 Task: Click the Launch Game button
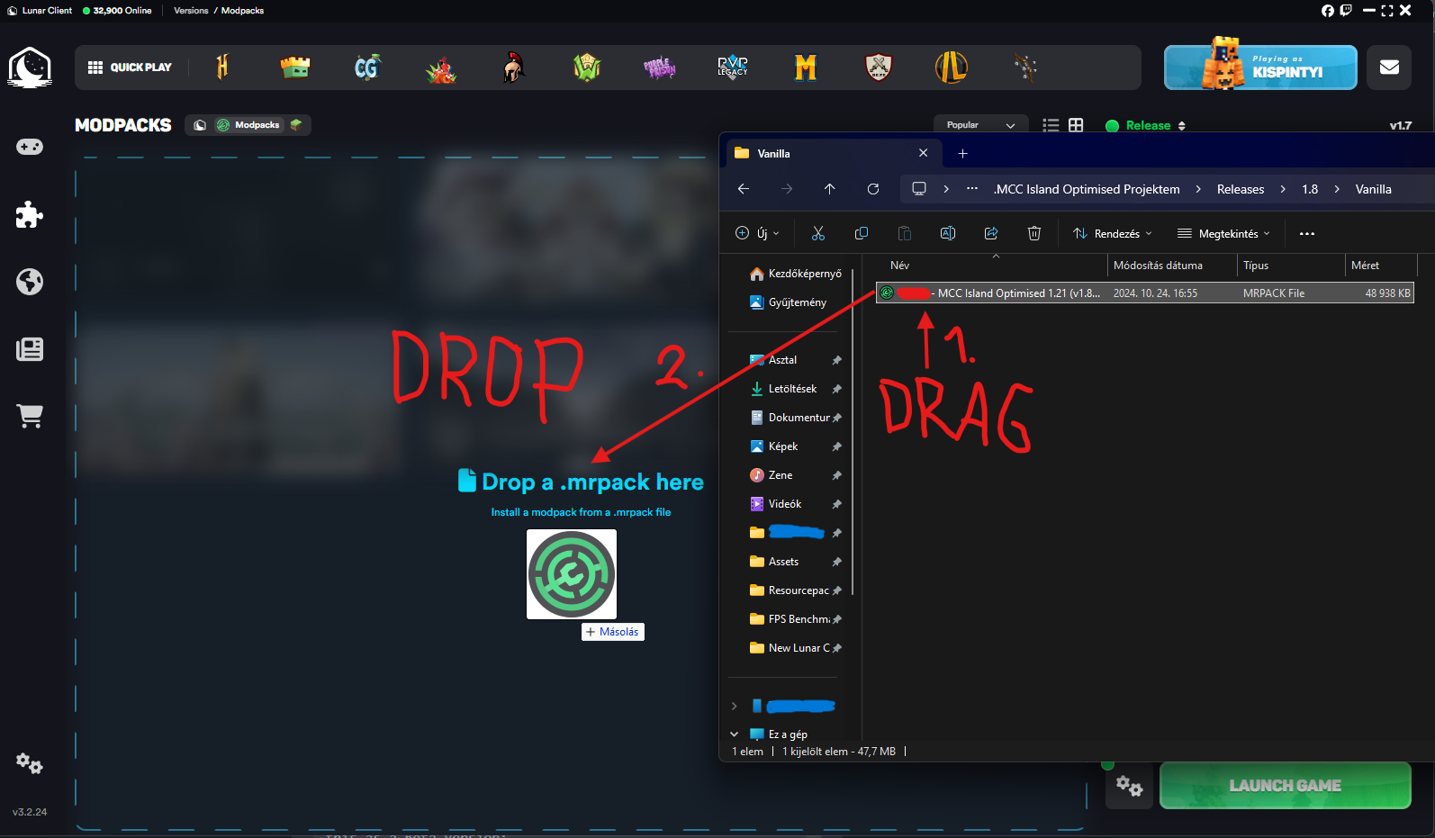click(x=1286, y=786)
